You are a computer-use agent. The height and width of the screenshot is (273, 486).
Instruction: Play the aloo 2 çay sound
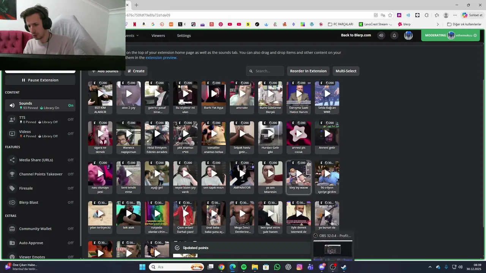[129, 93]
